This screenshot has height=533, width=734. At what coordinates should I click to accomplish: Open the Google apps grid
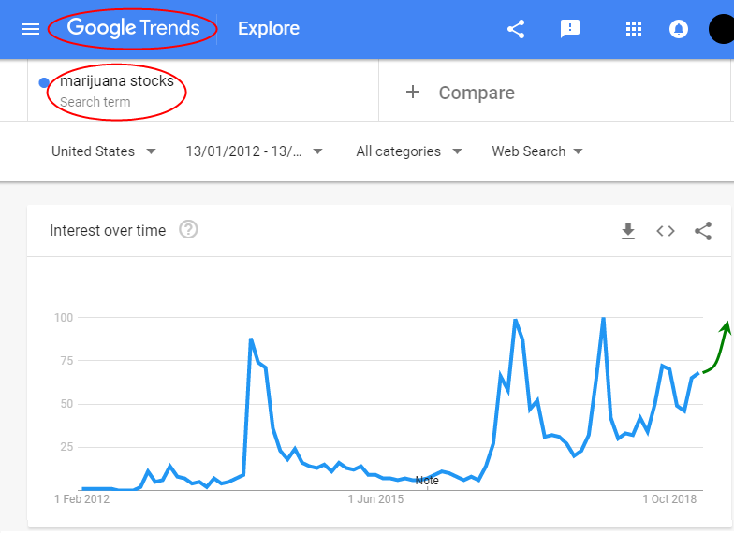coord(634,29)
